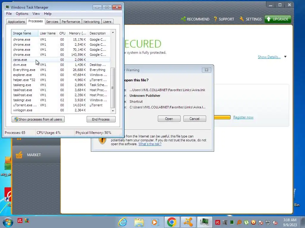
Task: Click the Upgrade arrow button in Avast
Action: point(278,19)
